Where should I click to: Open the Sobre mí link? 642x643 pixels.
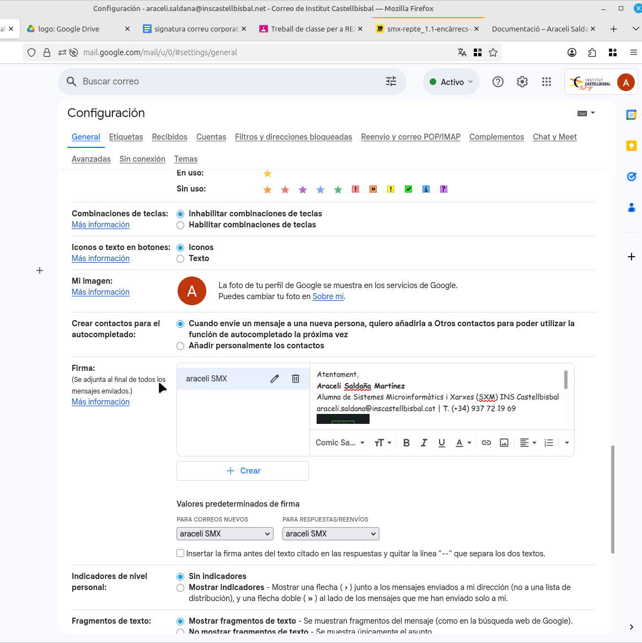328,296
